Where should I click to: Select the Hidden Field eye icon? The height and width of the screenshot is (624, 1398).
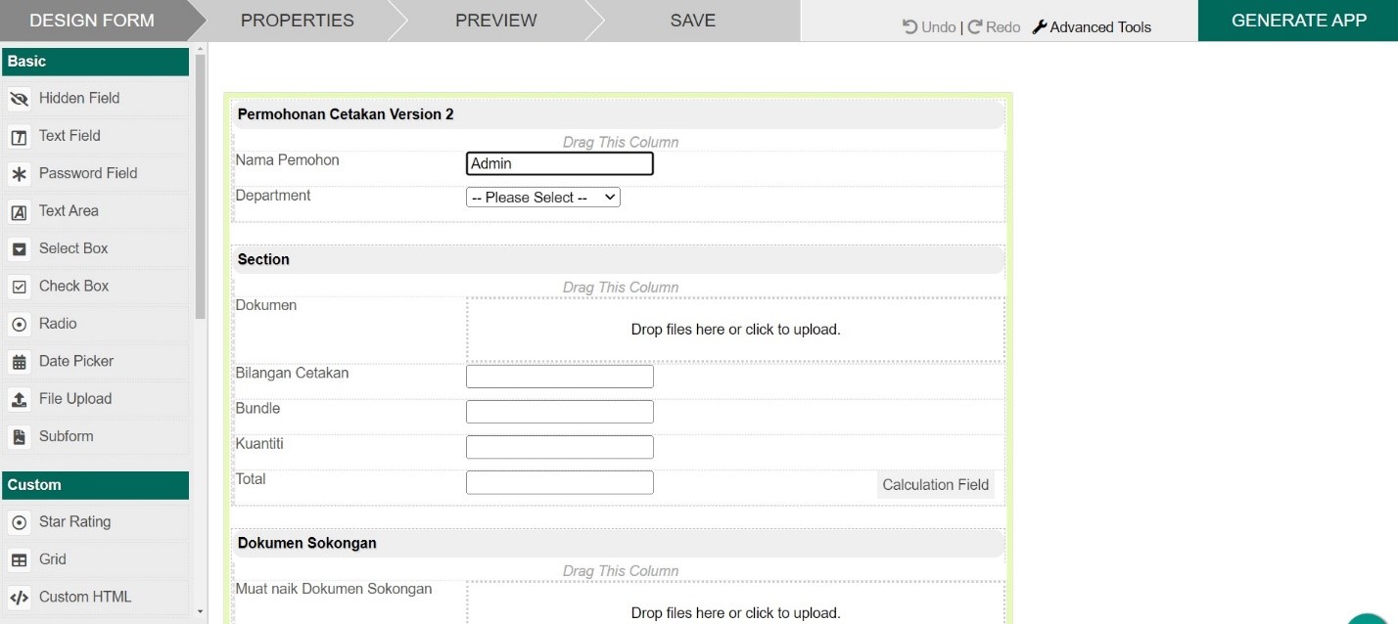coord(19,99)
